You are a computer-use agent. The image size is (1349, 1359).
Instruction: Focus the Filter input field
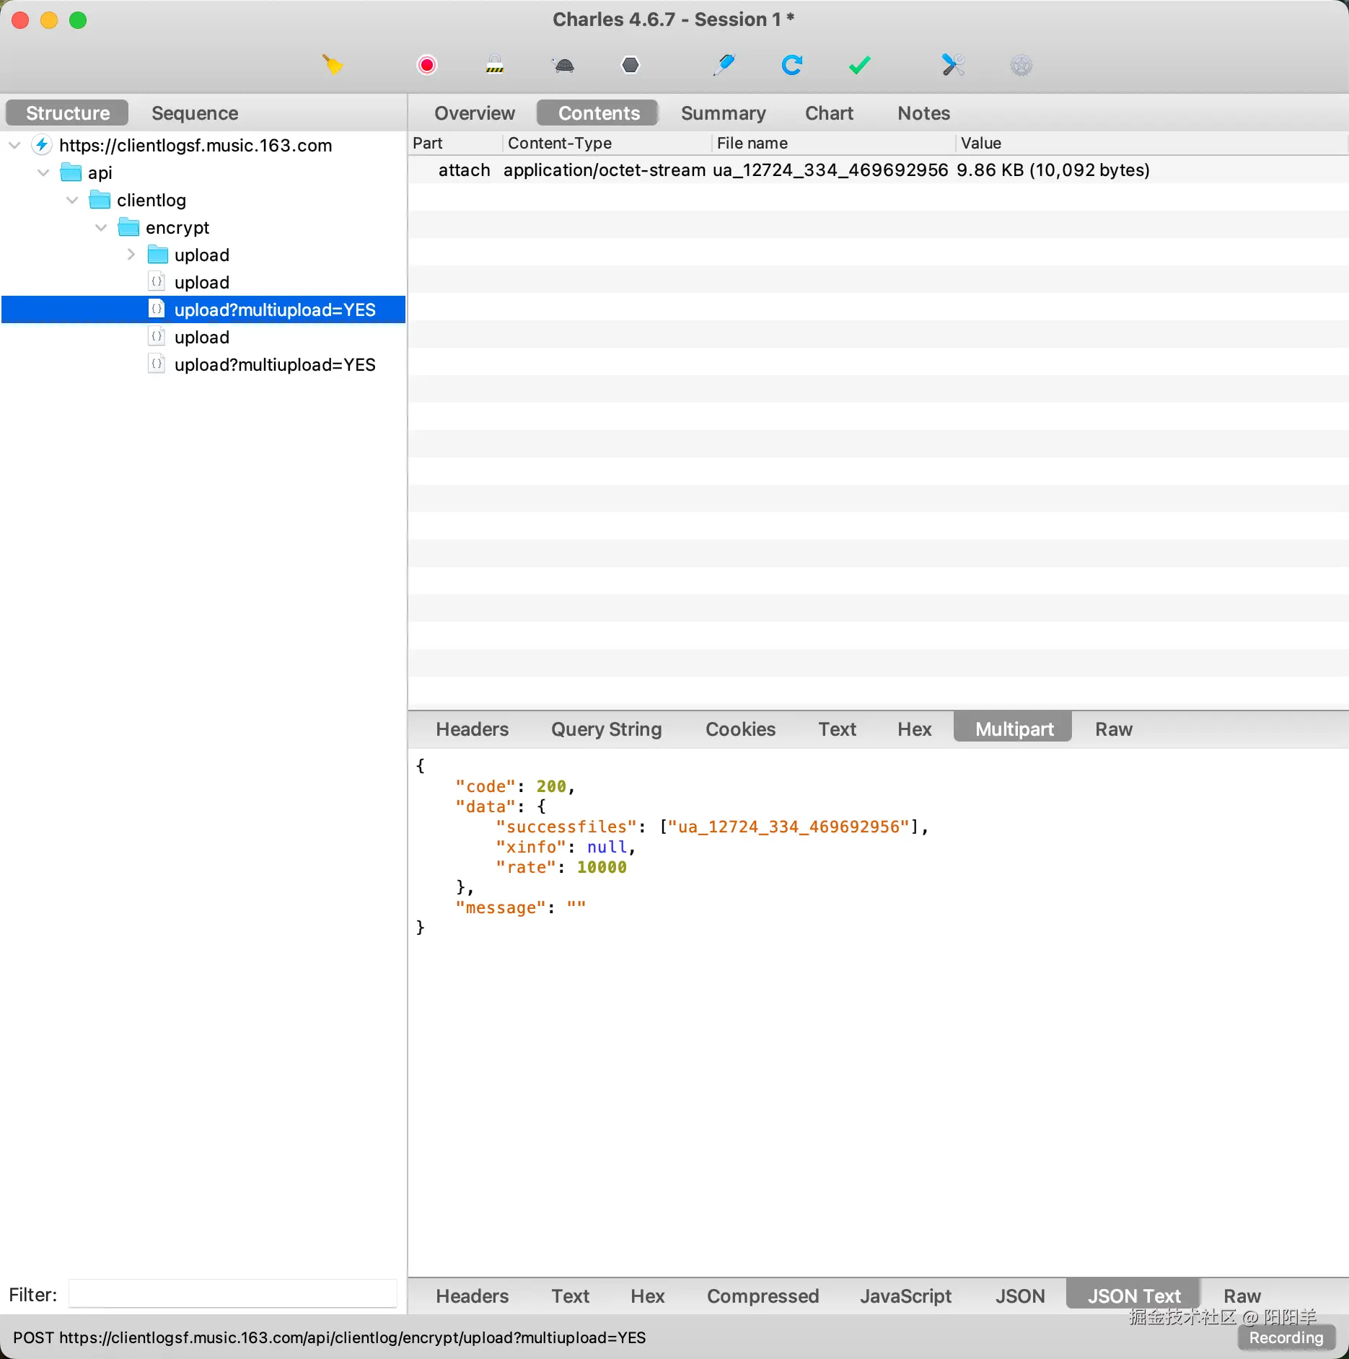[x=232, y=1294]
